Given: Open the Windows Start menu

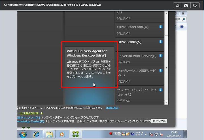Looking at the screenshot, I should coord(23,134).
